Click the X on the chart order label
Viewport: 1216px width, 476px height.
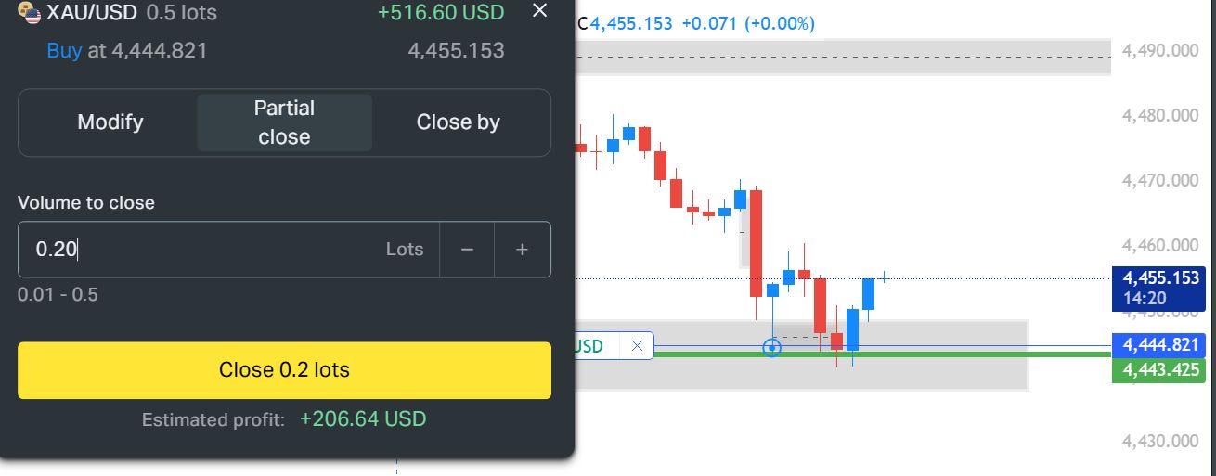click(637, 346)
